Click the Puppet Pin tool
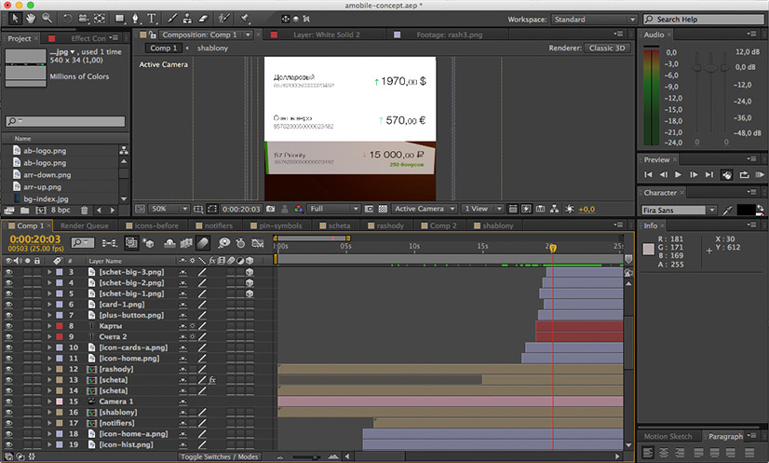The width and height of the screenshot is (769, 463). 245,18
